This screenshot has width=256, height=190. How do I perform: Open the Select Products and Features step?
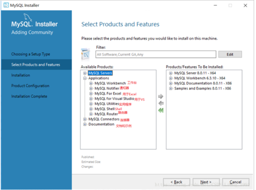tap(36, 64)
